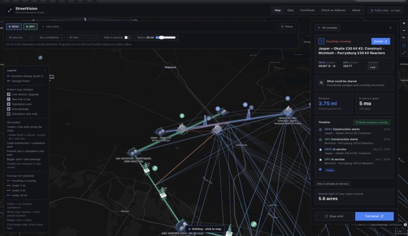This screenshot has height=236, width=408.
Task: Click the fullscreen expand map control
Action: (404, 53)
